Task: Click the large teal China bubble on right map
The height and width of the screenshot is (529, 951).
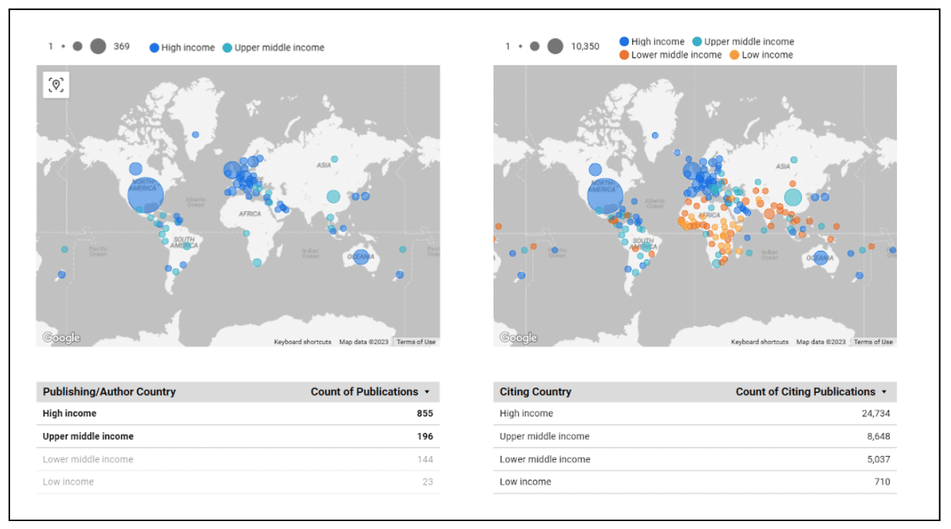Action: point(792,197)
